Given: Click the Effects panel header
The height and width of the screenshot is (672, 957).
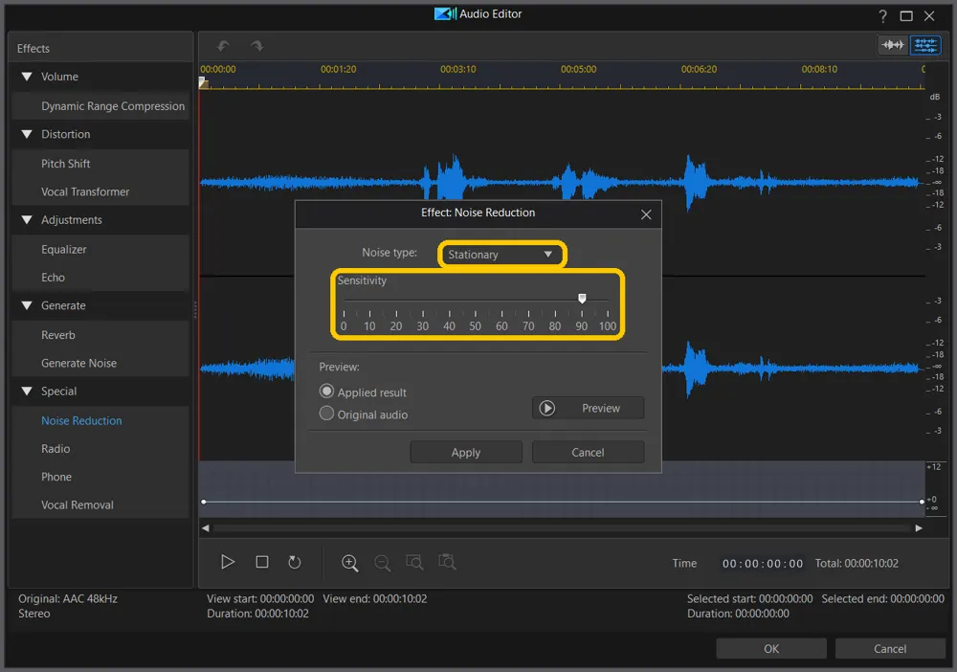Looking at the screenshot, I should pyautogui.click(x=100, y=48).
